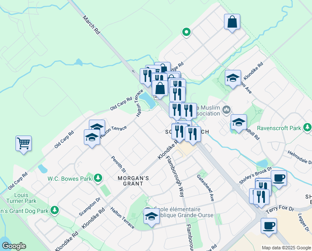Click the Scampton Dr street label
The width and height of the screenshot is (312, 251).
click(90, 207)
